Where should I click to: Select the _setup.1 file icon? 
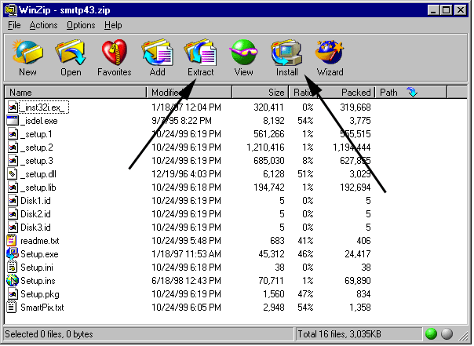13,134
